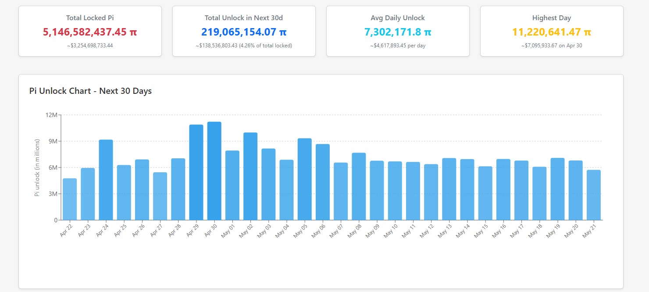This screenshot has height=292, width=649.
Task: Click the May 08 unlock bar
Action: [359, 186]
